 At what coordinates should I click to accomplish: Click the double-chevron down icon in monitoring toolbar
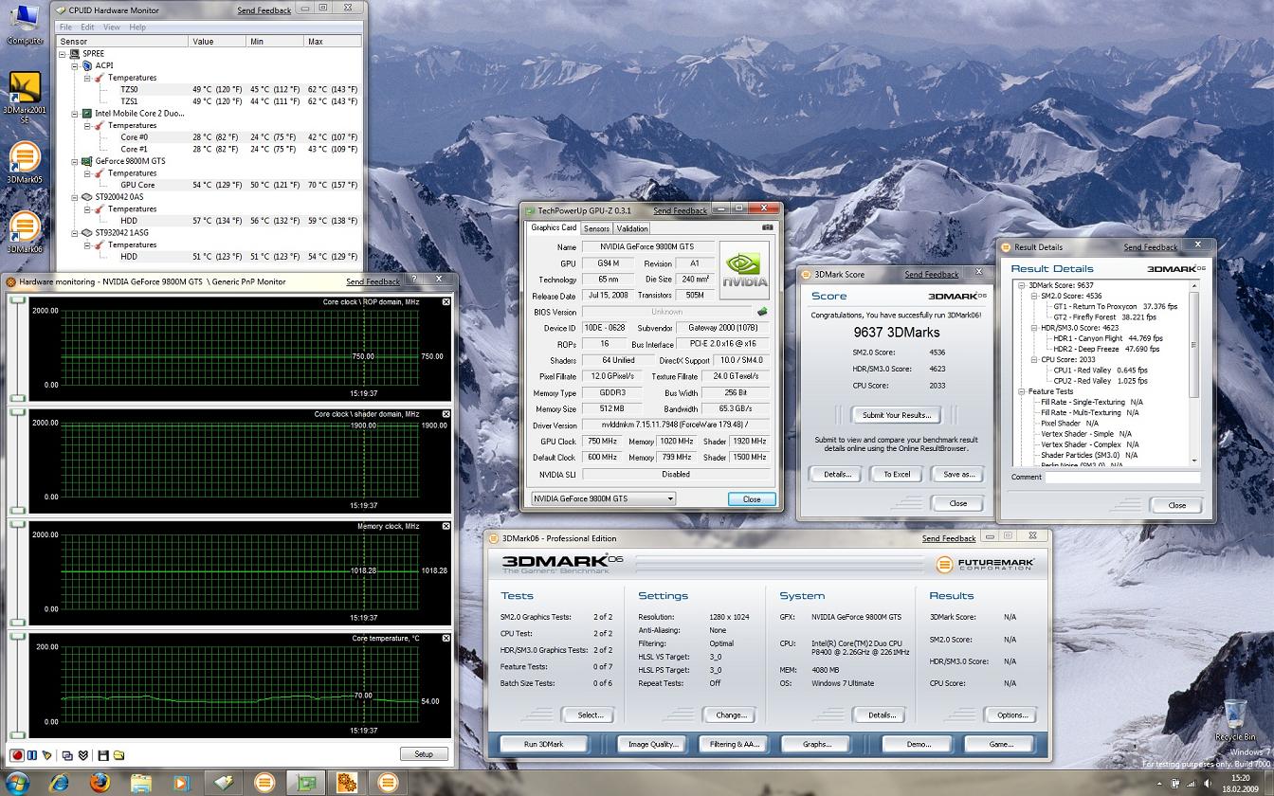click(82, 755)
